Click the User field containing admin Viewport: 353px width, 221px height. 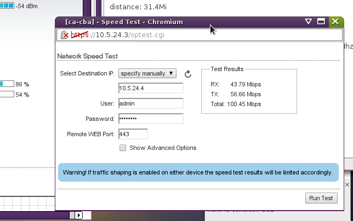(x=150, y=103)
